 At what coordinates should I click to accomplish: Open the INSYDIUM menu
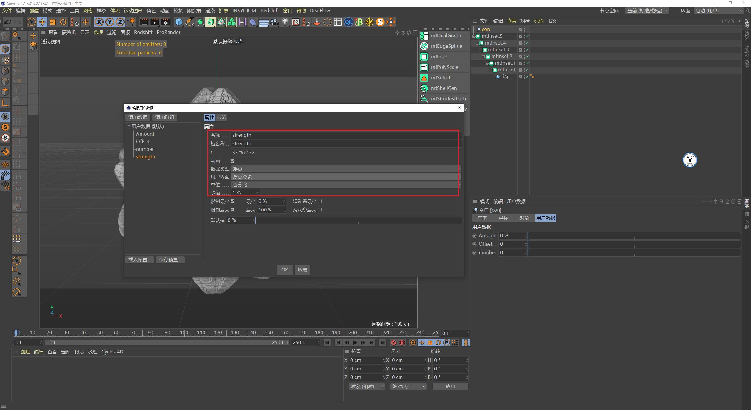point(244,10)
